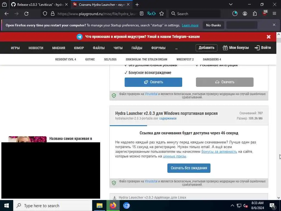The height and width of the screenshot is (211, 281).
Task: Open the ЧИТЫ menu item
Action: click(x=118, y=48)
